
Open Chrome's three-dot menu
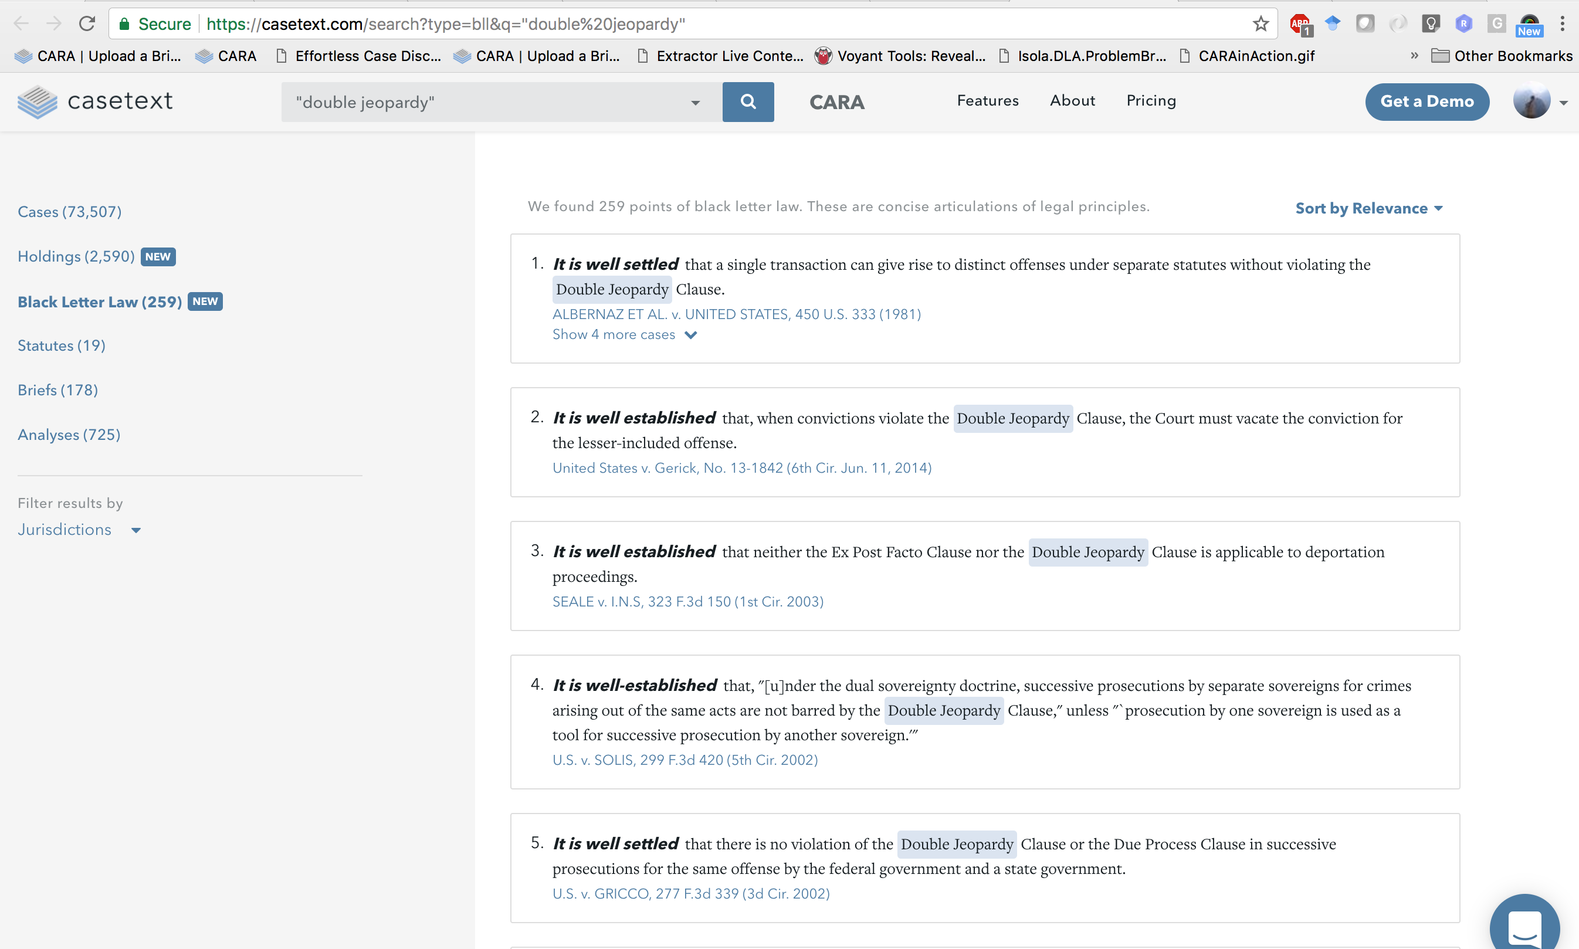(1562, 24)
